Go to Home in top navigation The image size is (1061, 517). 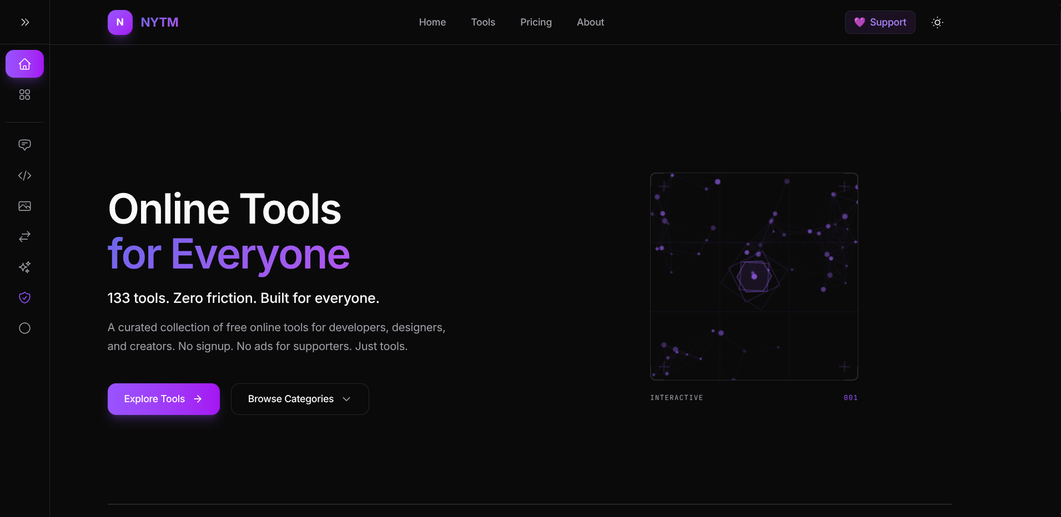(432, 22)
